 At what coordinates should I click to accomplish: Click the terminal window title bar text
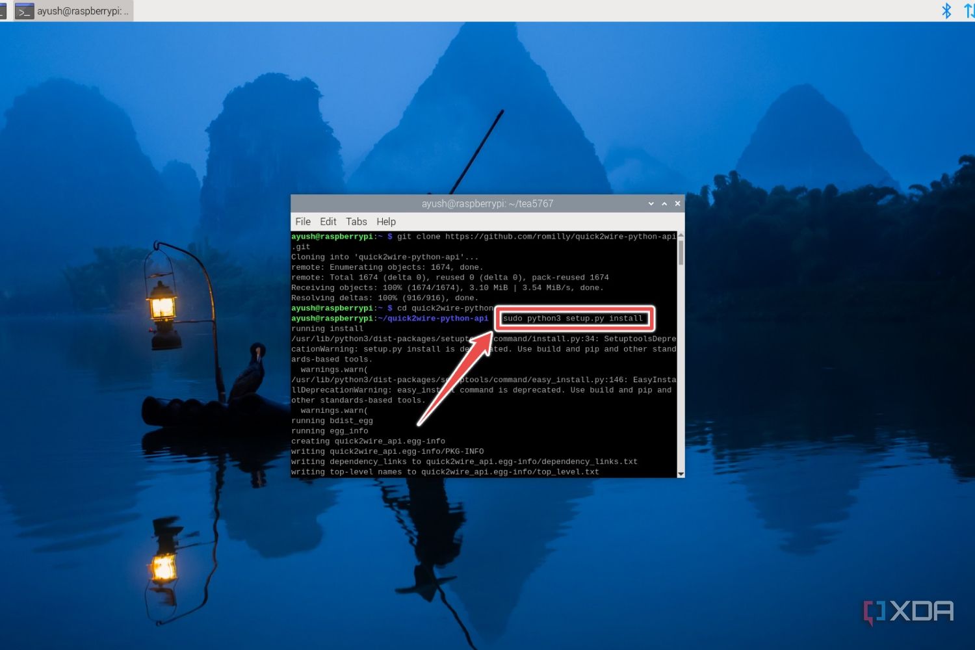[x=487, y=203]
